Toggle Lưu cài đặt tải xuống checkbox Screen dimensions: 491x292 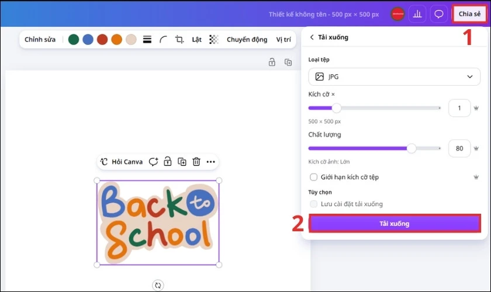(x=313, y=204)
